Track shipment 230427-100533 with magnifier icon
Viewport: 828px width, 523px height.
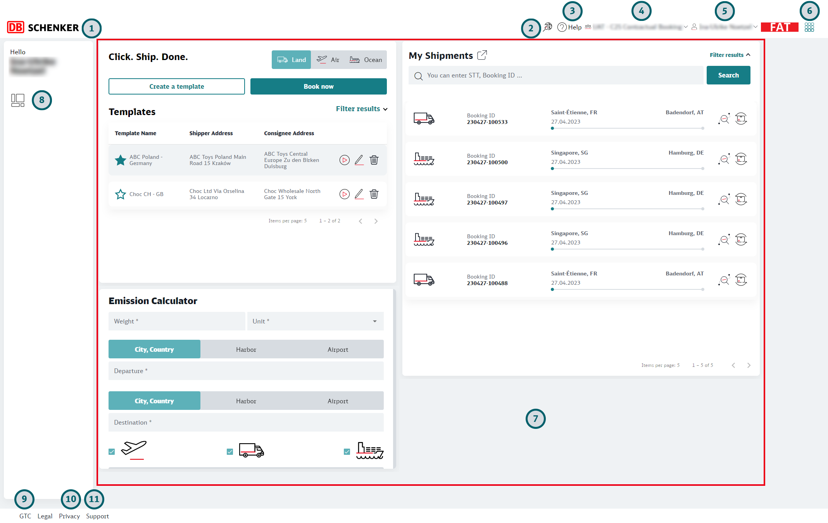724,119
